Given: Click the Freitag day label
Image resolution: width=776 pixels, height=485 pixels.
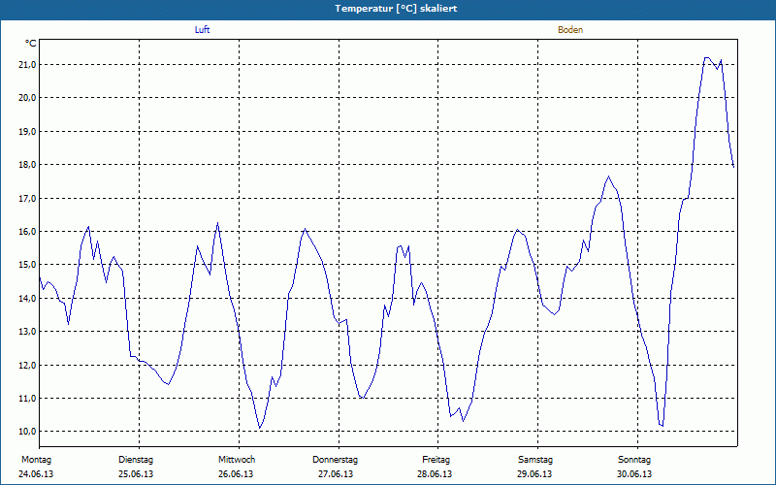Looking at the screenshot, I should (x=436, y=460).
